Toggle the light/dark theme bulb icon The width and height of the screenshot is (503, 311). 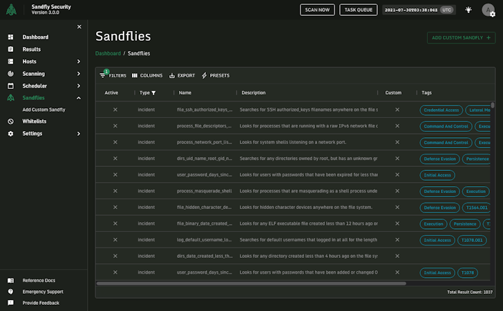point(468,10)
